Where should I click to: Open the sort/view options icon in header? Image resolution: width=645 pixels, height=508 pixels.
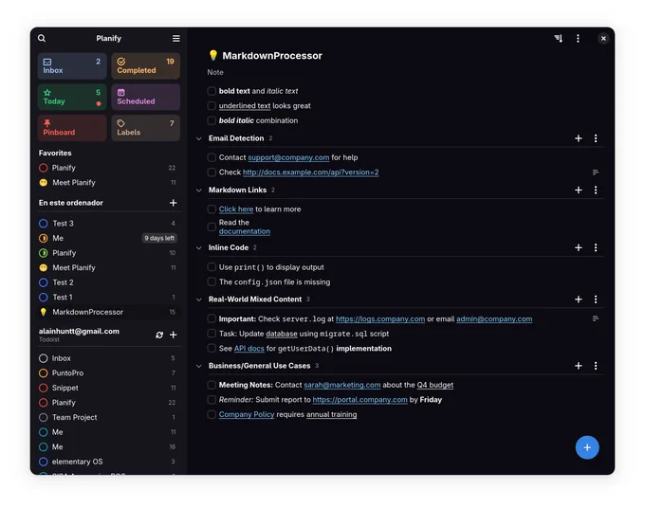(558, 38)
